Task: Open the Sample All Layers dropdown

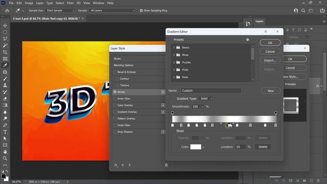Action: [x=112, y=10]
